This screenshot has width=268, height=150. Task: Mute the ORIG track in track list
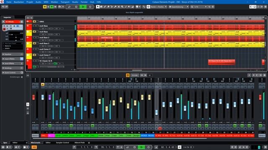(x=34, y=22)
